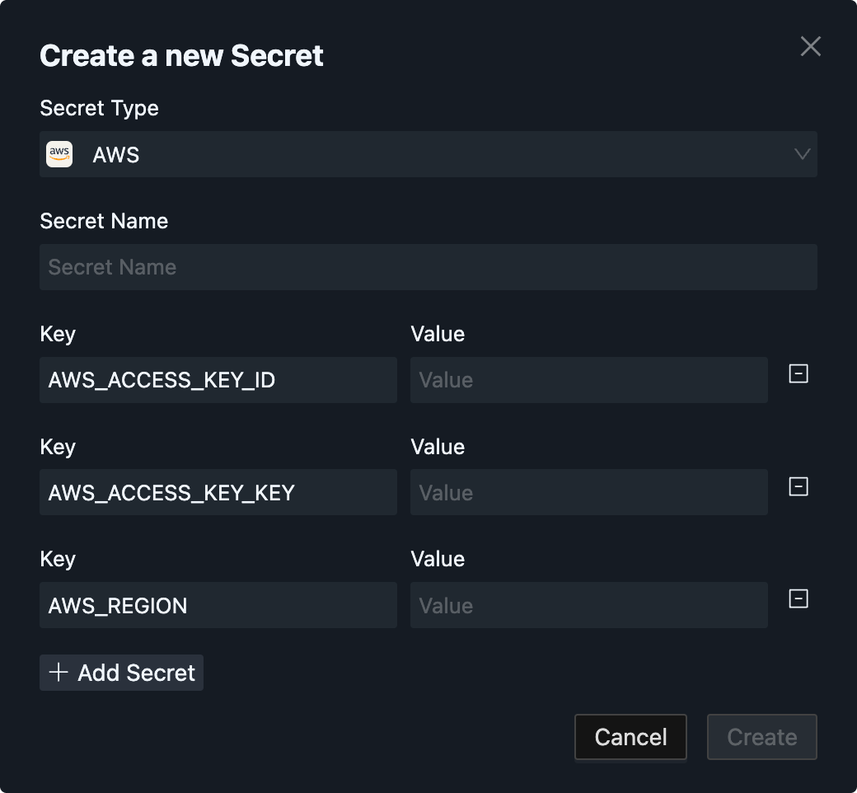This screenshot has height=793, width=857.
Task: Click the "Create a new Secret" heading
Action: [181, 55]
